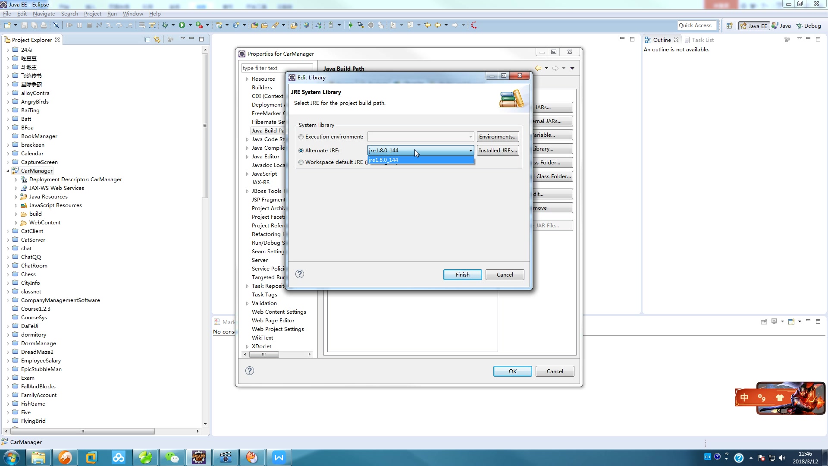Click the Run External Tools icon

click(x=199, y=25)
